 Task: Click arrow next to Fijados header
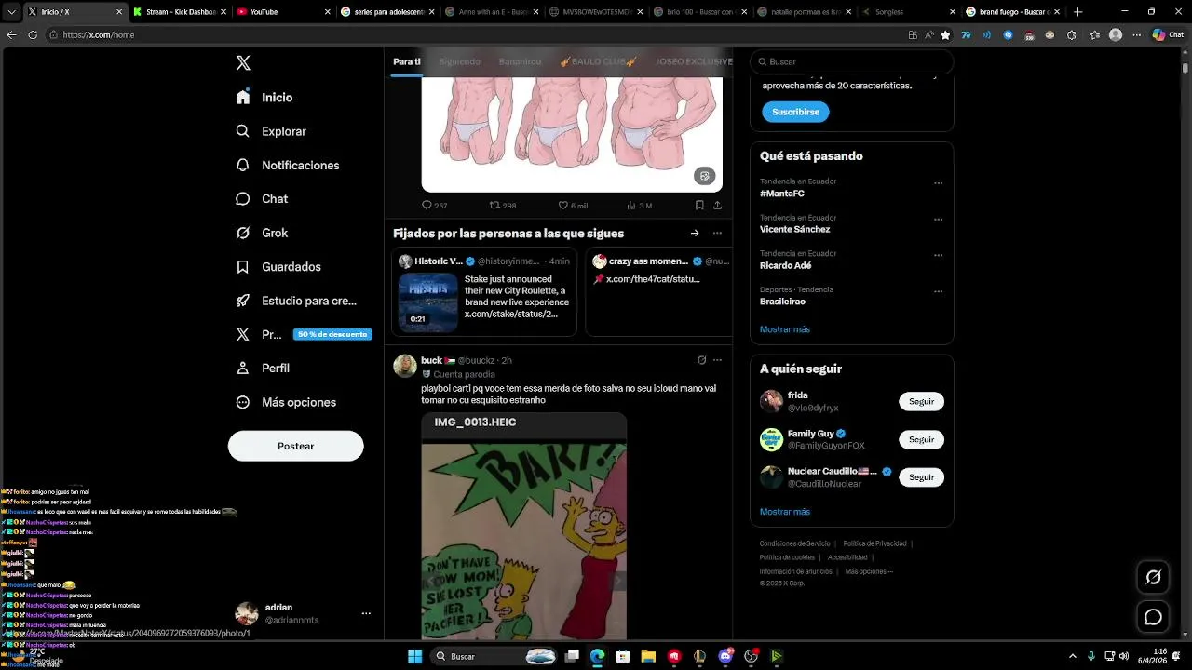(694, 233)
